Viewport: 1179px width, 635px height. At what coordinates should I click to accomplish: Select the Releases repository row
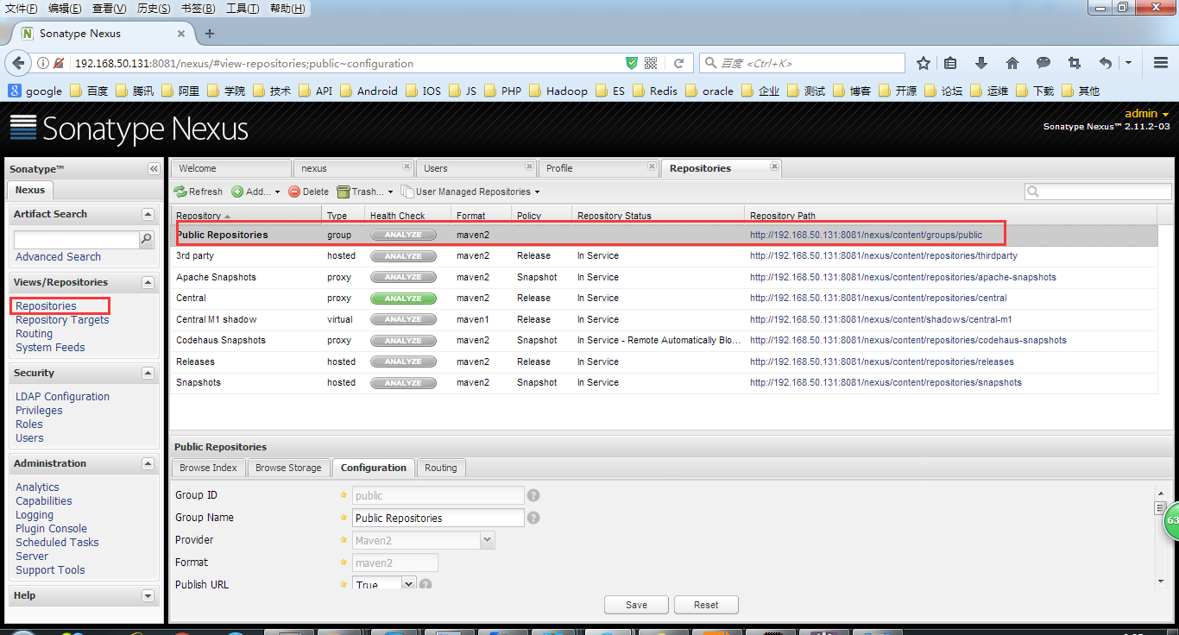pyautogui.click(x=663, y=362)
